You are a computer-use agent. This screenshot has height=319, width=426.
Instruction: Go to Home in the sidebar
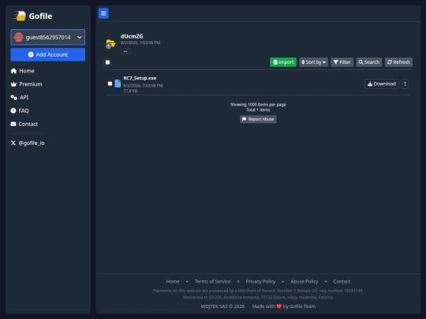(23, 71)
